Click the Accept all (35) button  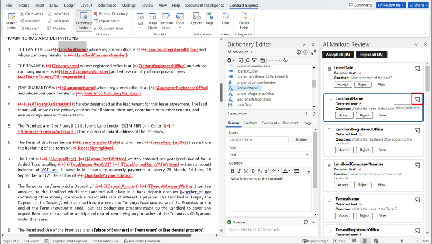[x=338, y=54]
